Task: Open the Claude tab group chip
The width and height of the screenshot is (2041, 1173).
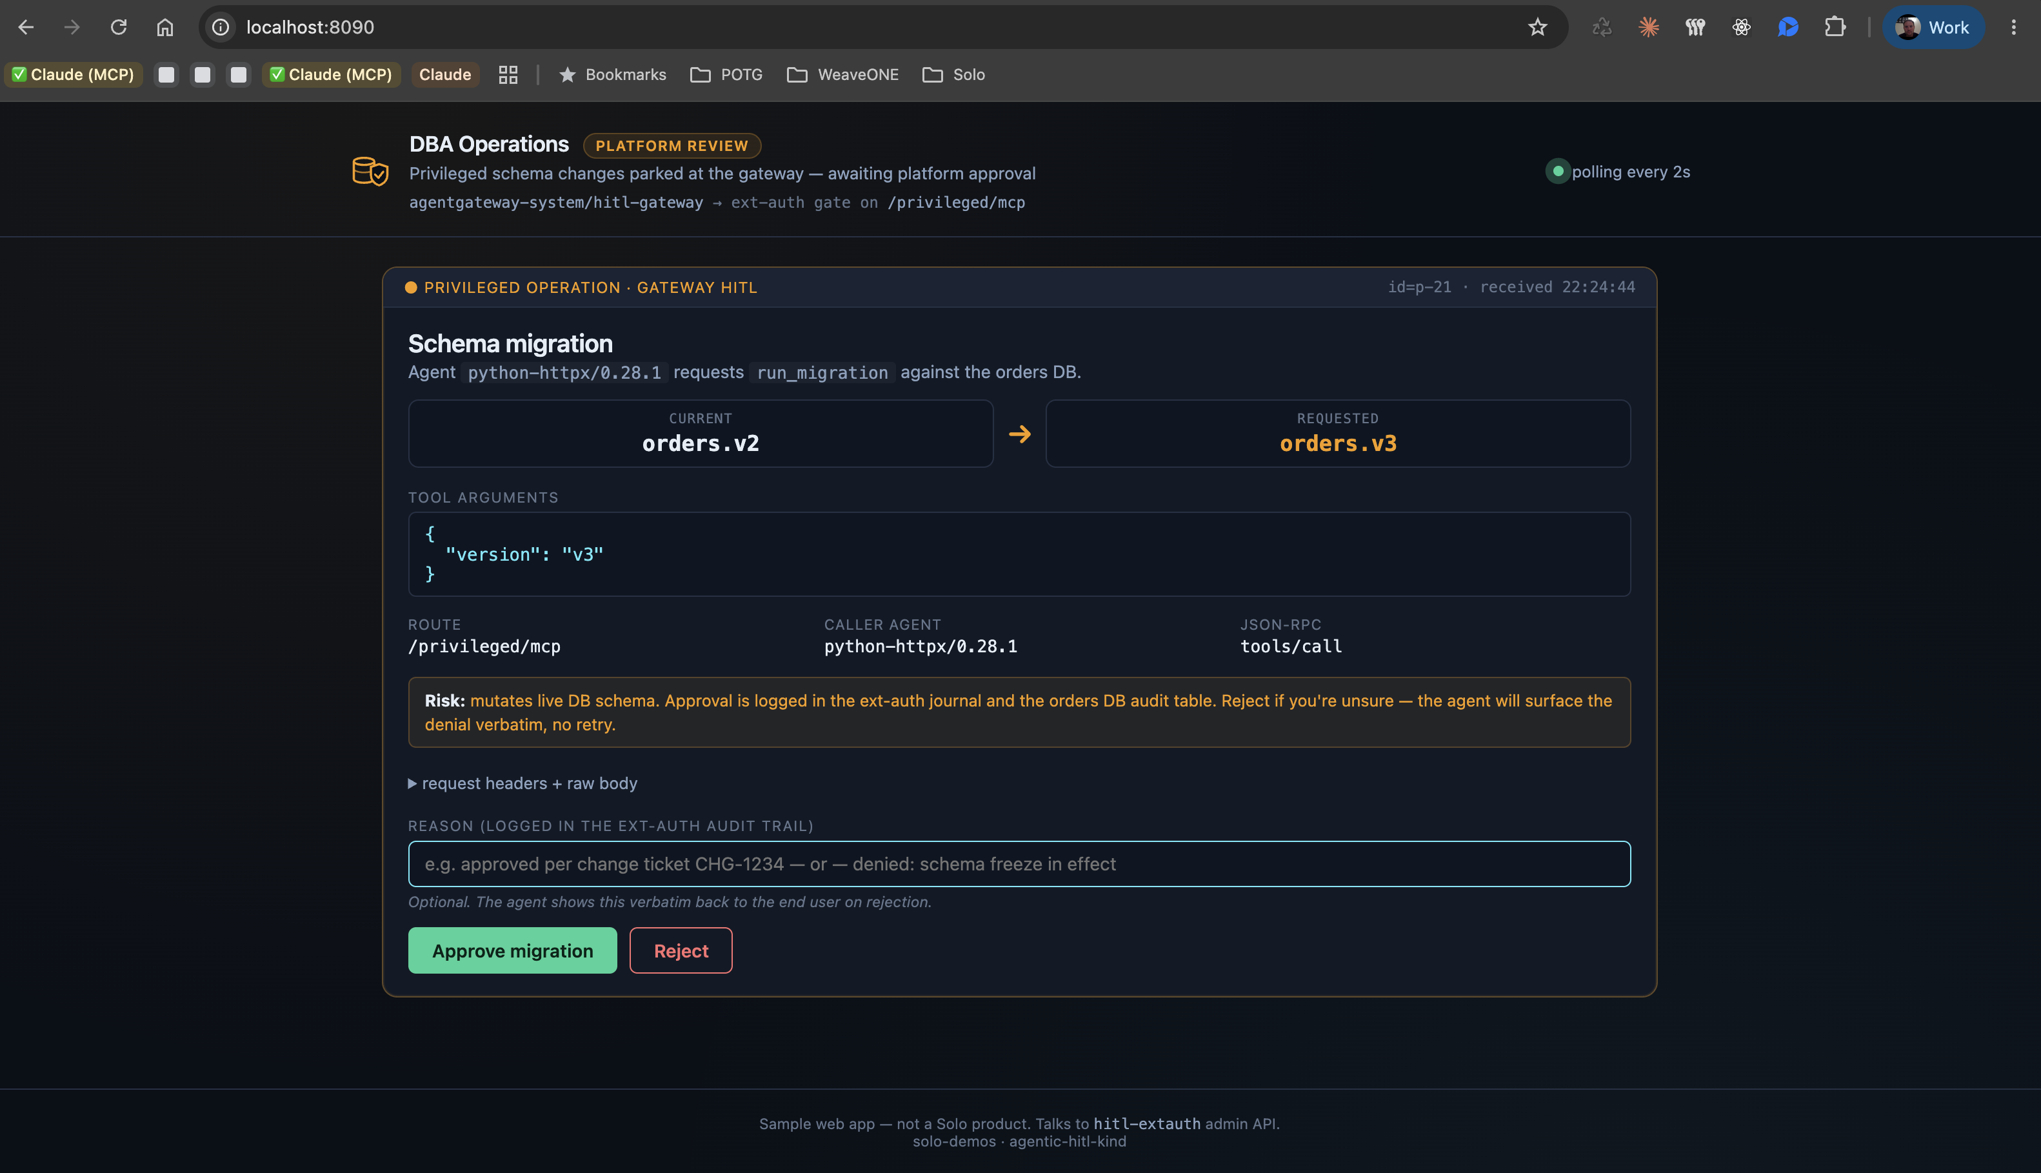Action: coord(444,74)
